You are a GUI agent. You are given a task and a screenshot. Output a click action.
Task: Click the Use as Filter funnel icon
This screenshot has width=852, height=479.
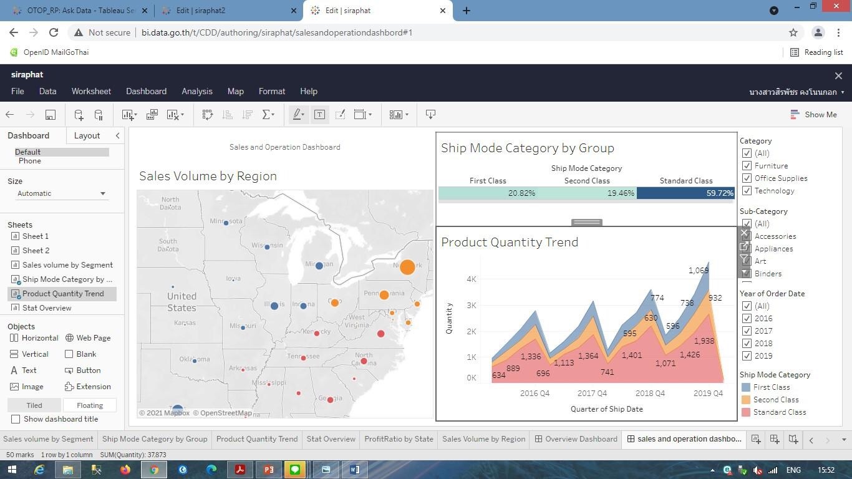tap(744, 259)
